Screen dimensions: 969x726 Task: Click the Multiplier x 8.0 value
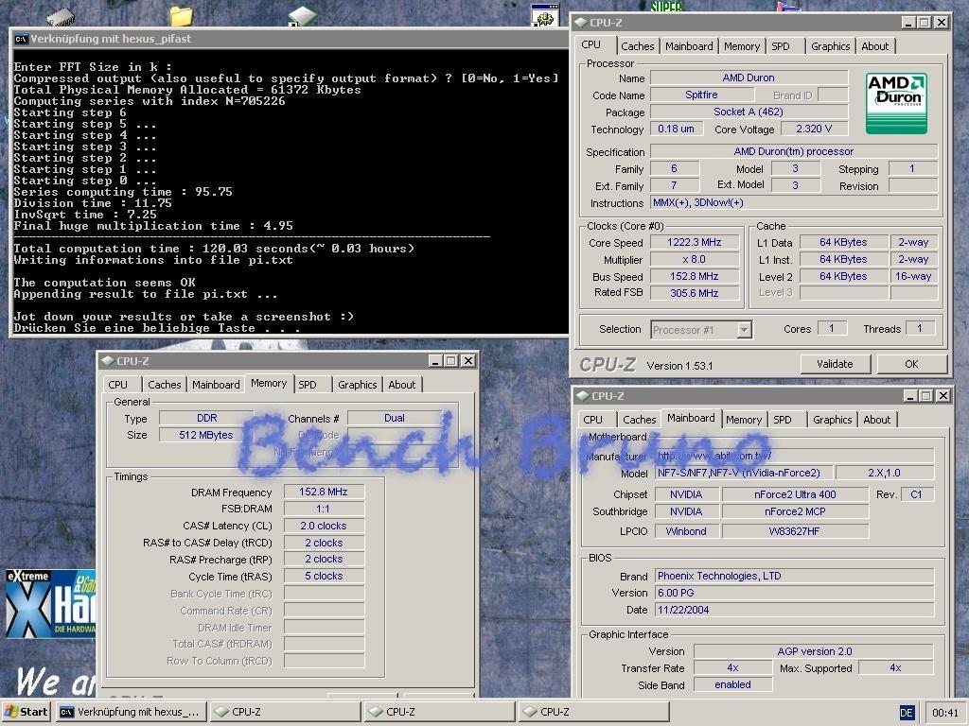pos(694,259)
